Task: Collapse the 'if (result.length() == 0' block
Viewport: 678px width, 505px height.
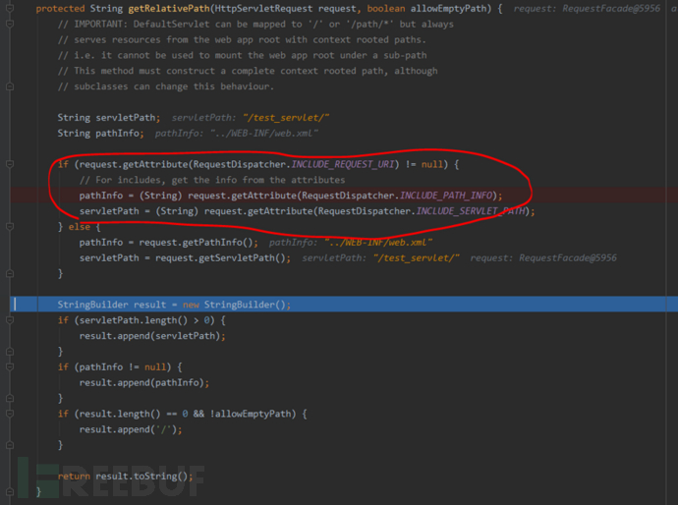Action: [x=10, y=414]
